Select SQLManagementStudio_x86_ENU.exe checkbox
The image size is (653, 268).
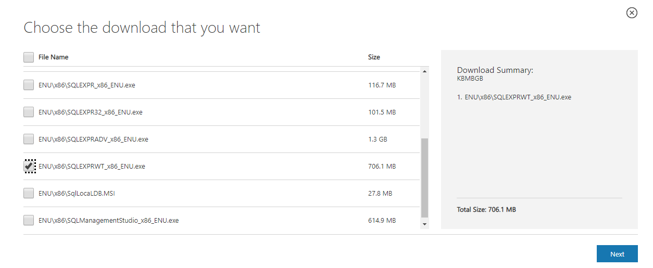coord(29,220)
